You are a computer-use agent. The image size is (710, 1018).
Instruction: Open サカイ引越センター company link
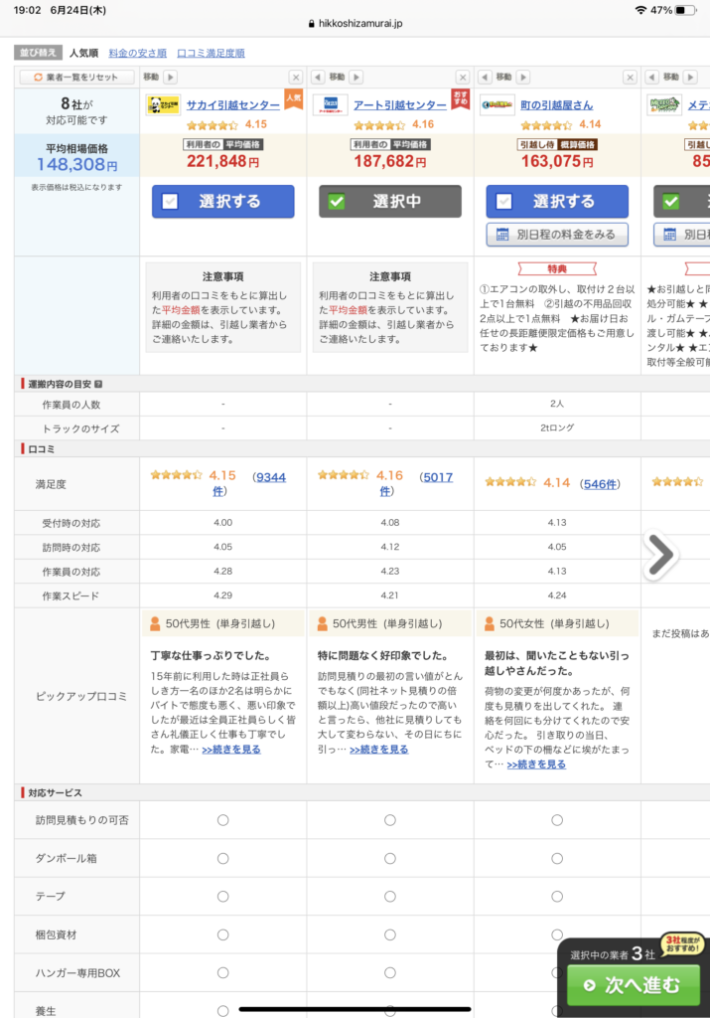click(232, 105)
